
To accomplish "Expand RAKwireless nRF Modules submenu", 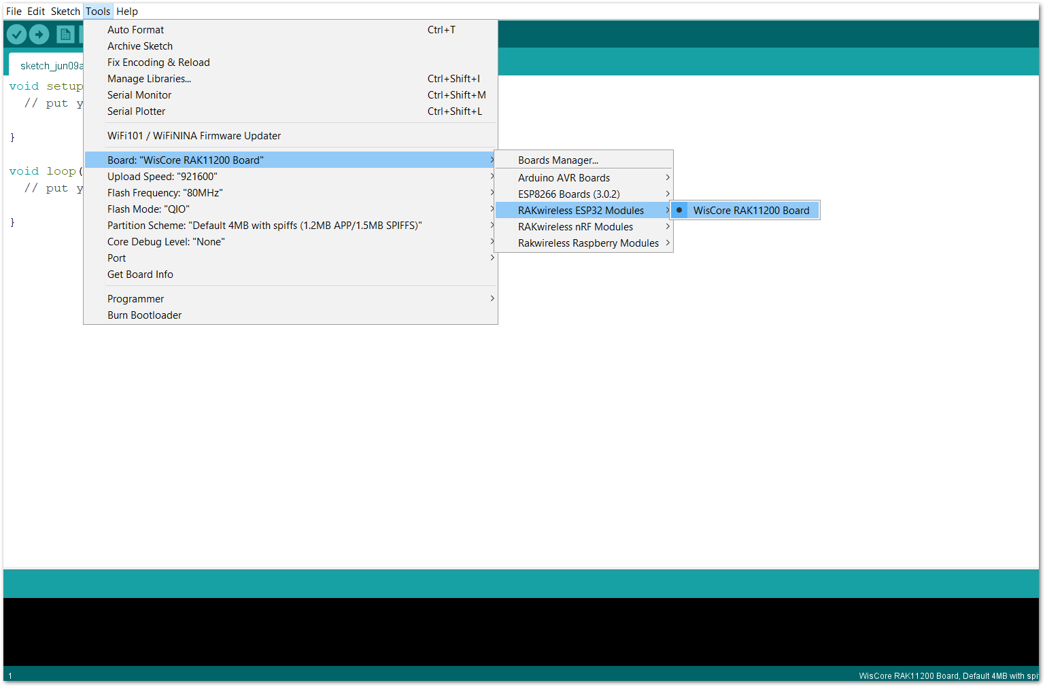I will 584,227.
